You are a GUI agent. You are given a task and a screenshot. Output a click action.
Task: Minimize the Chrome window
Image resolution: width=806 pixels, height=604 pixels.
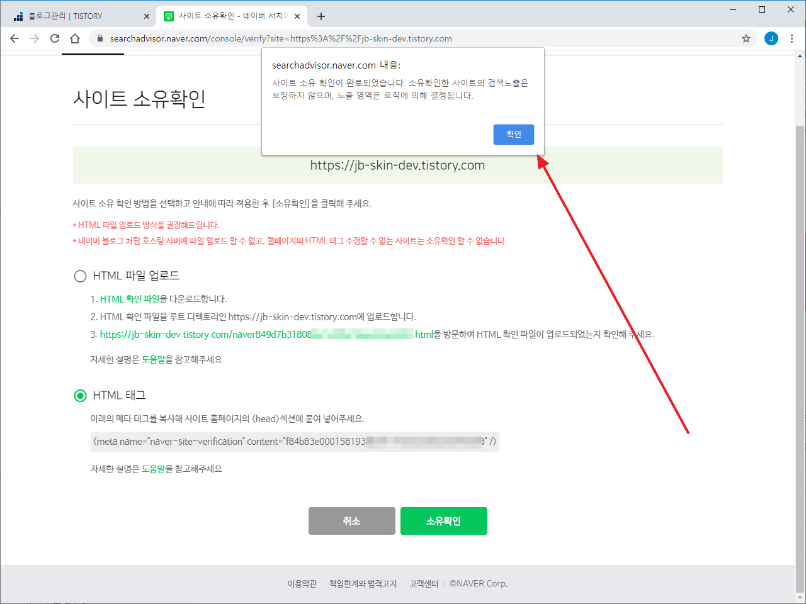tap(733, 9)
